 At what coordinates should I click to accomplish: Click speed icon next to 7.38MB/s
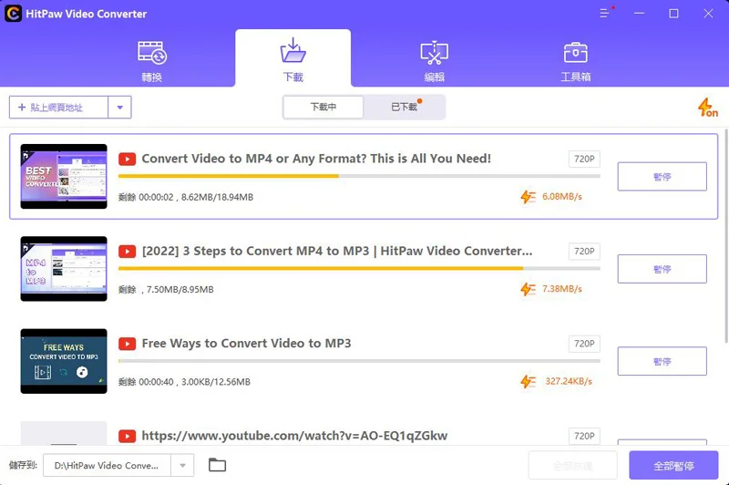coord(529,289)
